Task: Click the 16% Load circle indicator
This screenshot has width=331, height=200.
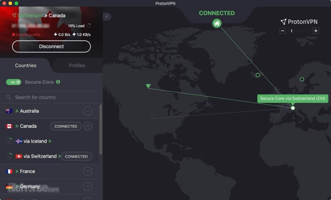Action: [89, 26]
